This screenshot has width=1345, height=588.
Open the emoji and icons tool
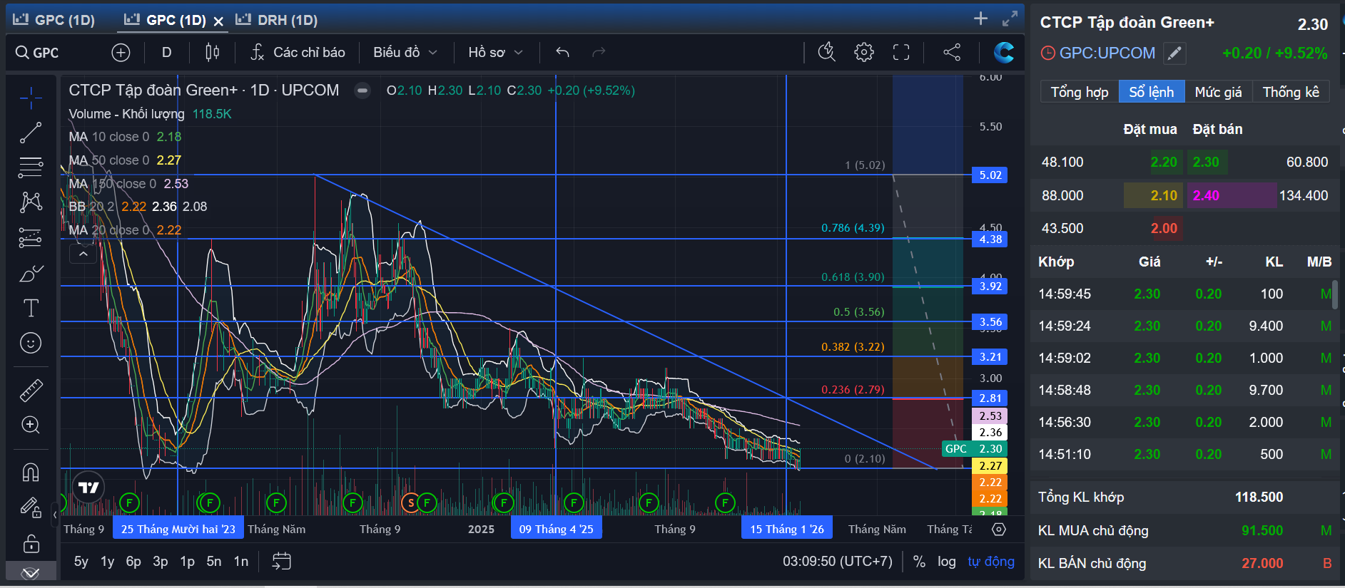[31, 343]
